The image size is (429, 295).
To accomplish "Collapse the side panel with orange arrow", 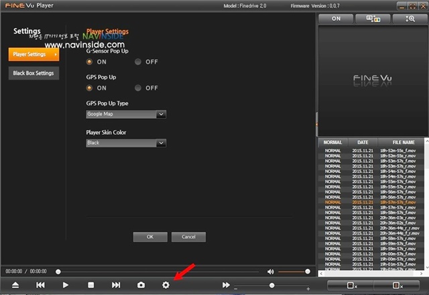I will click(x=317, y=124).
